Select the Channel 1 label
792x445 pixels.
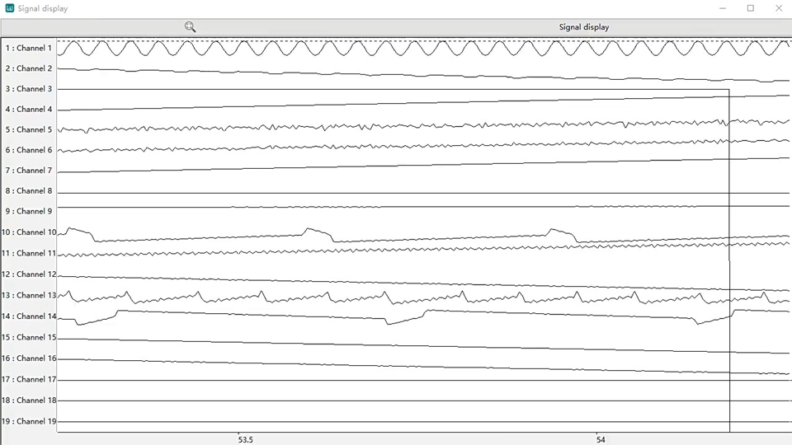29,48
